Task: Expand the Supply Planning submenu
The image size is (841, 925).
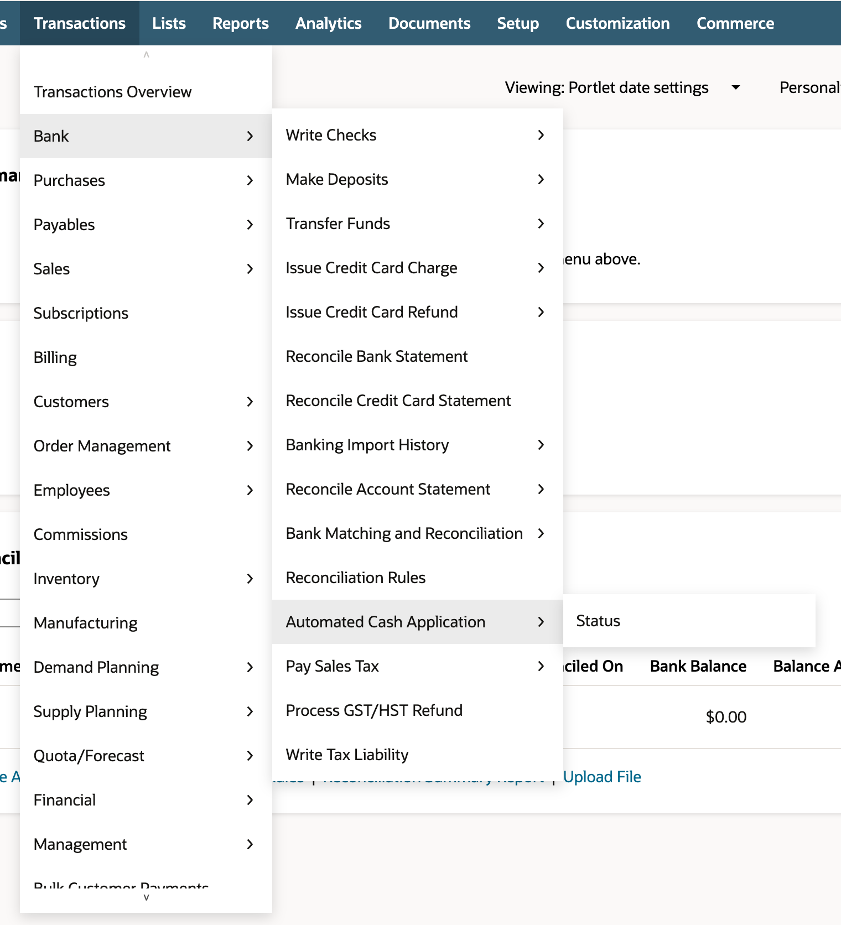Action: pyautogui.click(x=146, y=711)
